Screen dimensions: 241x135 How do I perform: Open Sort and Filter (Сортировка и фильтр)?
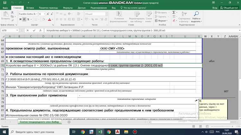(184, 17)
